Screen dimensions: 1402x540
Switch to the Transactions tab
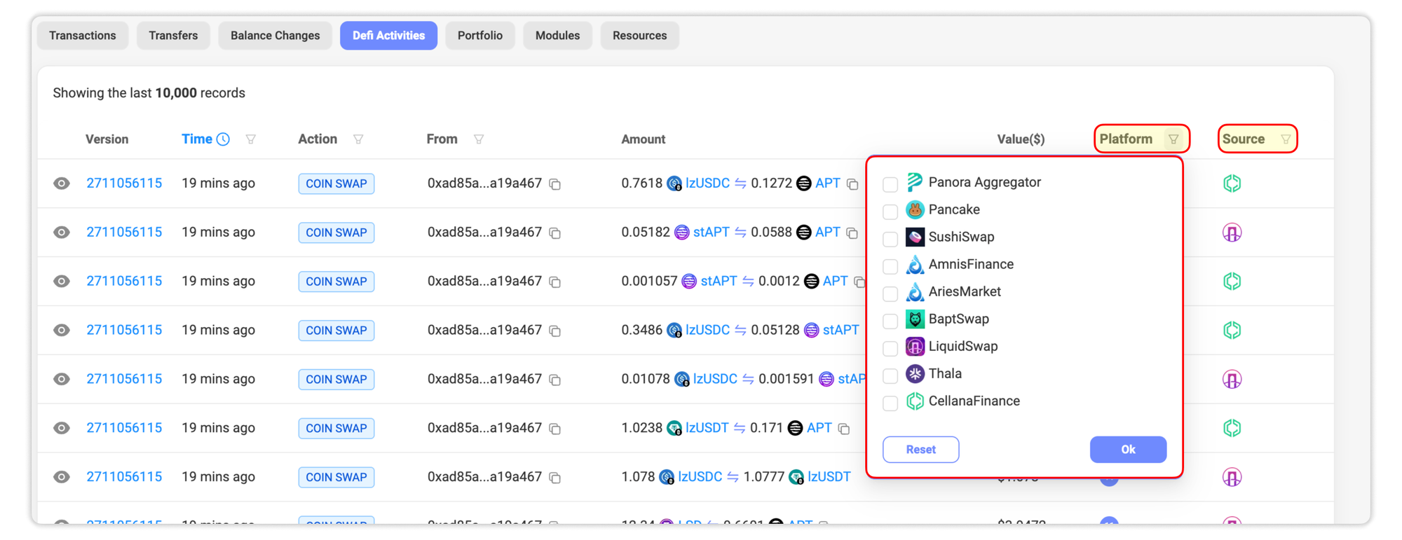[x=83, y=36]
